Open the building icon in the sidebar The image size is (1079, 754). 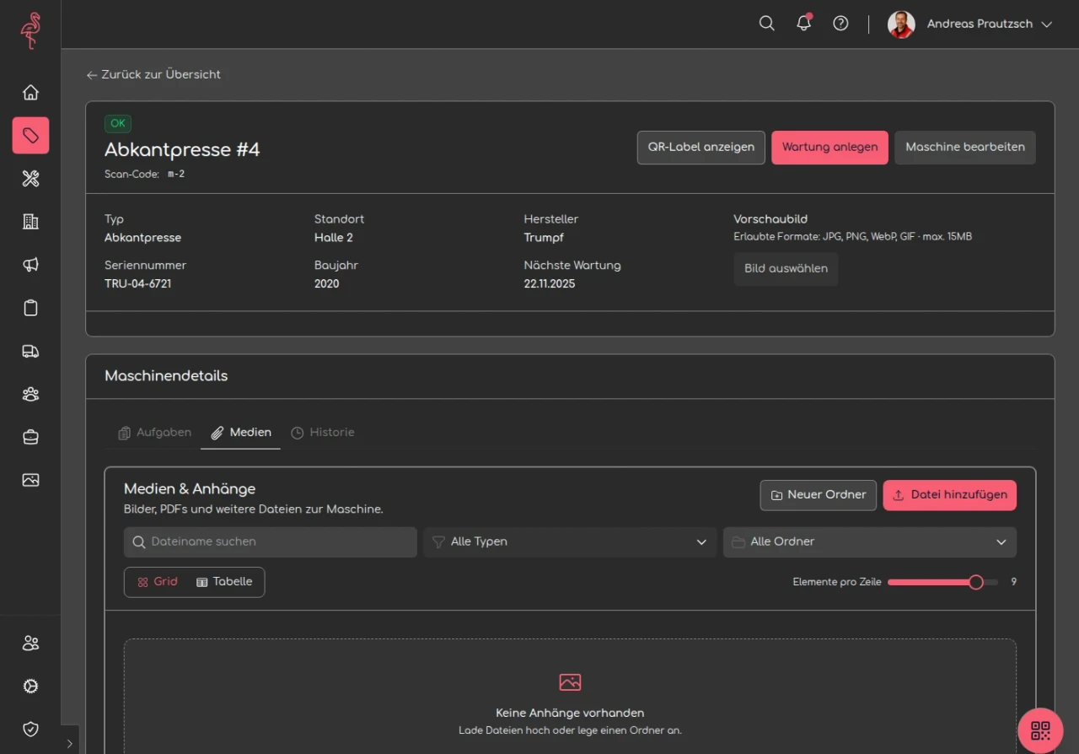click(x=30, y=221)
